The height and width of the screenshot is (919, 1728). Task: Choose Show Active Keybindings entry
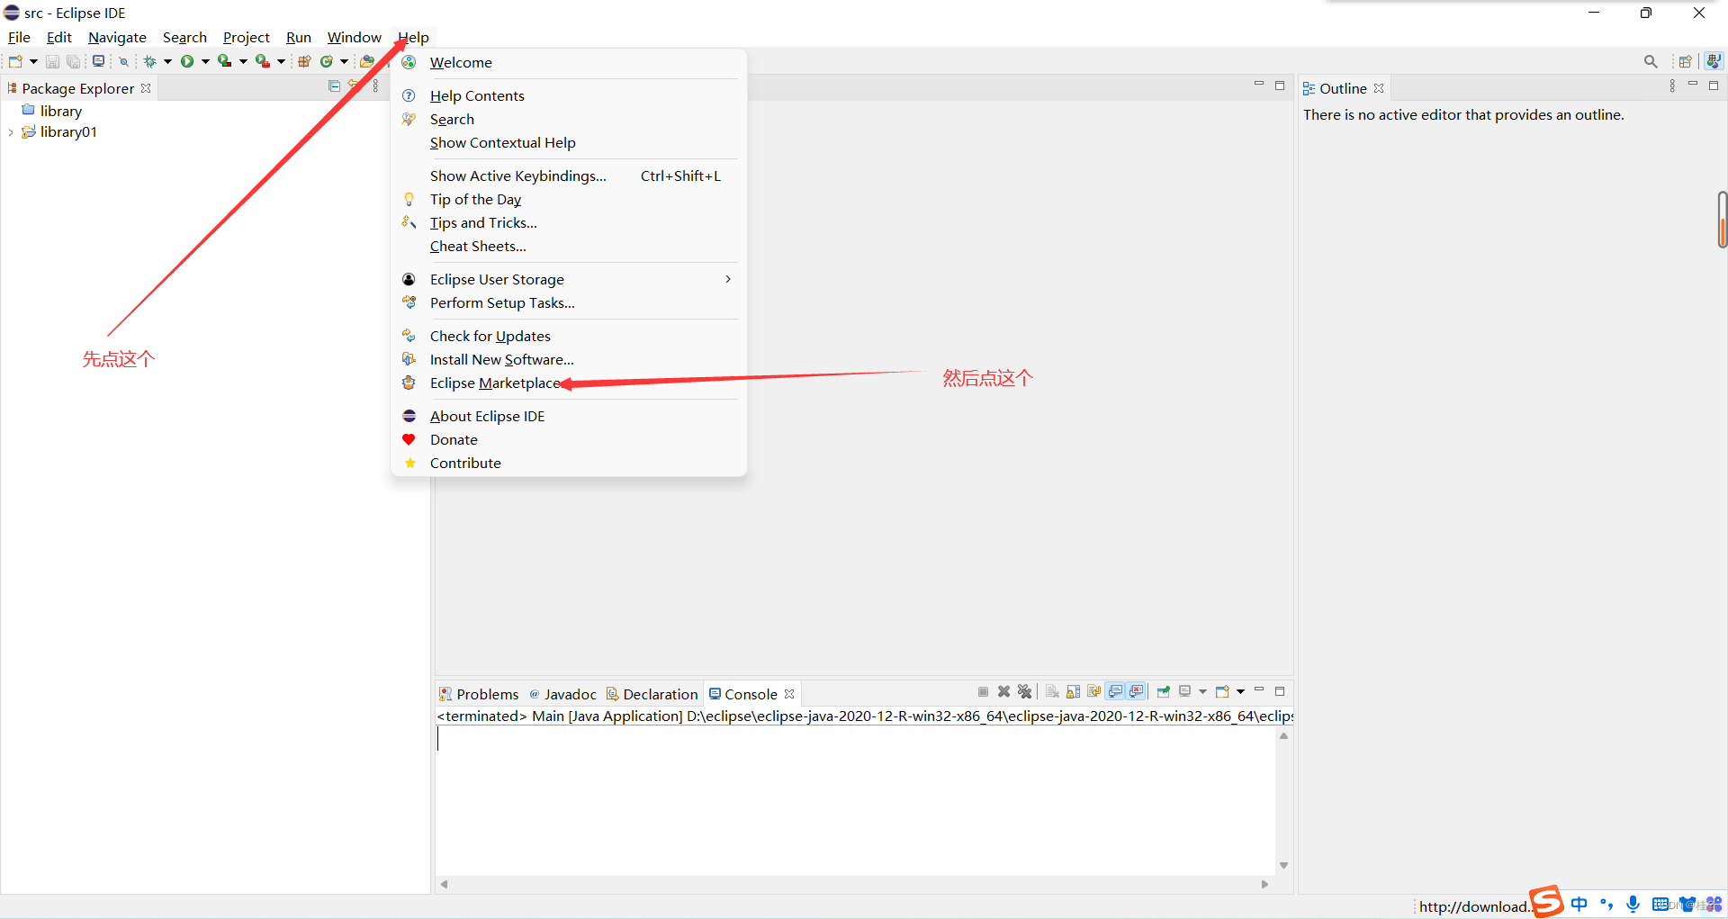(x=568, y=176)
